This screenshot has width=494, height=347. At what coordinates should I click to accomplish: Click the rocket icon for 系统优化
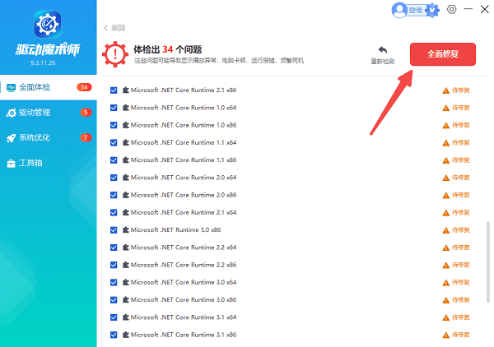(12, 137)
